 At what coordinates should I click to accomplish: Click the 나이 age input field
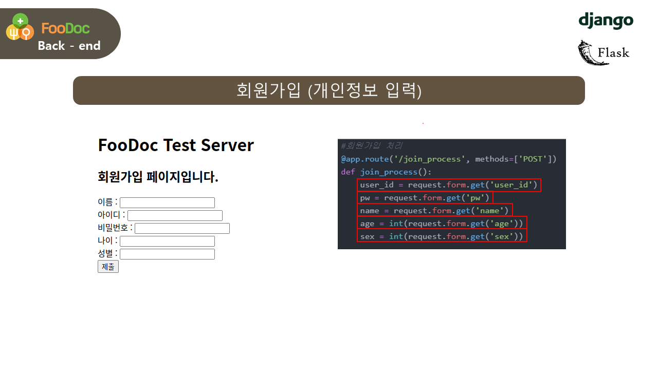[x=167, y=241]
